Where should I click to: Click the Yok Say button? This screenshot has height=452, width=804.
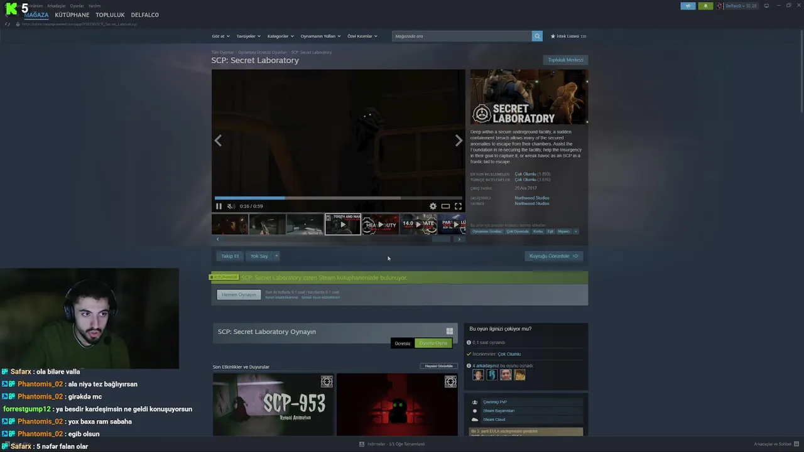pyautogui.click(x=259, y=256)
